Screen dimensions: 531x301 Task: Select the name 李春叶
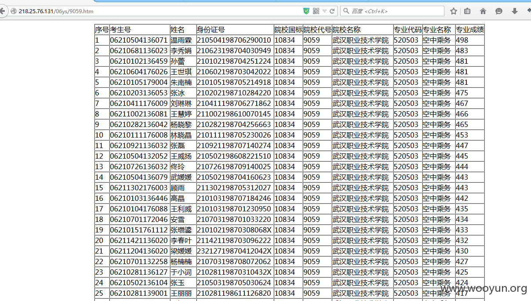coord(181,240)
